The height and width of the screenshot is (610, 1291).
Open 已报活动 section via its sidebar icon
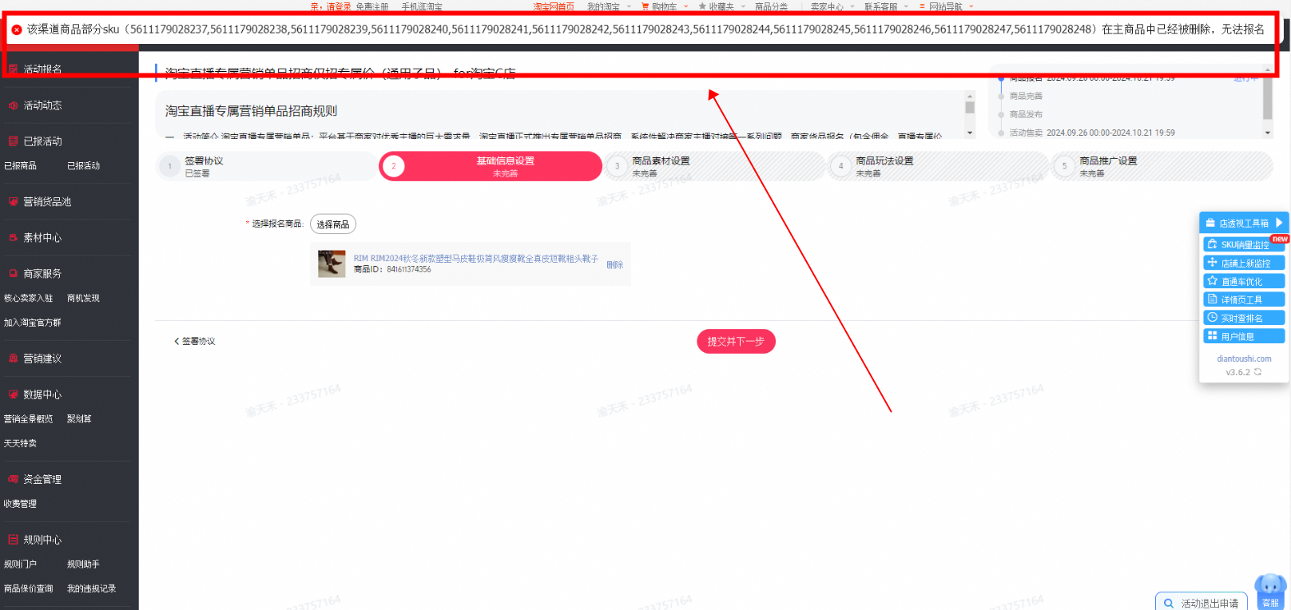tap(13, 141)
